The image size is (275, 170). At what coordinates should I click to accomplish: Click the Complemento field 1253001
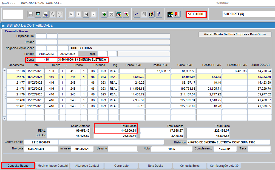coord(225,149)
